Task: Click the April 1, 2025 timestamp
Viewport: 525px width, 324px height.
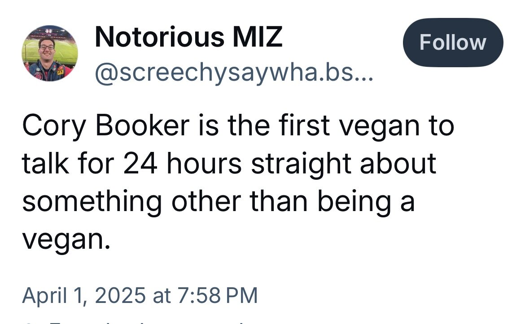Action: click(140, 296)
